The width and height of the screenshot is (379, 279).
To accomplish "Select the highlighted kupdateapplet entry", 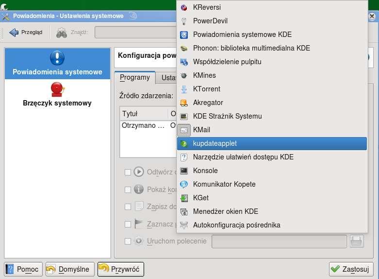I will (x=272, y=143).
